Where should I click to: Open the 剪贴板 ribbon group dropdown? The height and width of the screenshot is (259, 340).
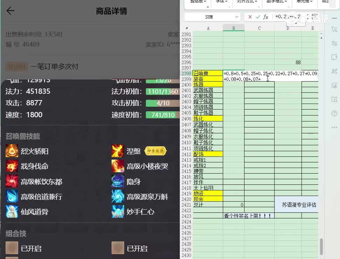coord(198,1)
